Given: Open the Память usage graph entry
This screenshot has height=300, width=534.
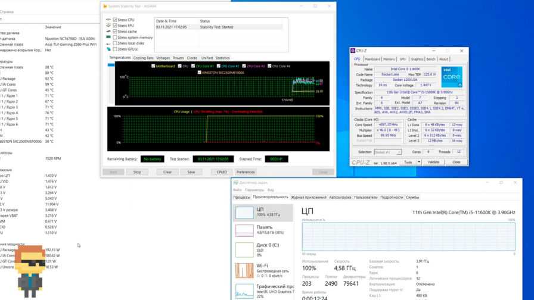Looking at the screenshot, I should pos(245,230).
